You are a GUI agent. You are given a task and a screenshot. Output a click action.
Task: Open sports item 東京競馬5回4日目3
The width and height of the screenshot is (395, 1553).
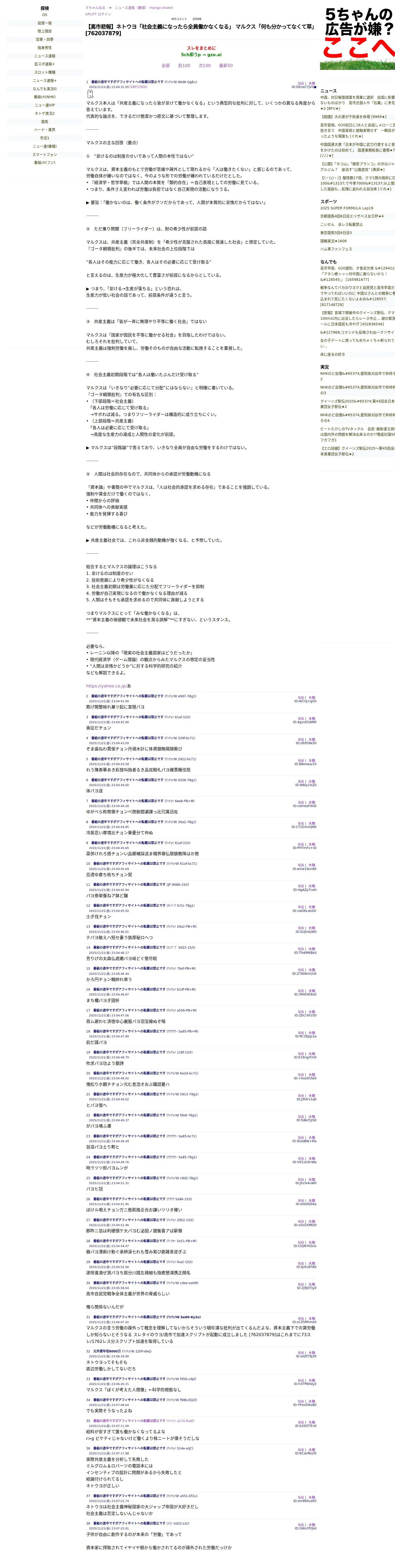336,233
